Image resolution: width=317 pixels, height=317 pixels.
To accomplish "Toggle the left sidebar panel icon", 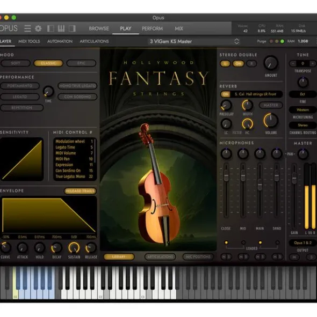I will coord(51,28).
